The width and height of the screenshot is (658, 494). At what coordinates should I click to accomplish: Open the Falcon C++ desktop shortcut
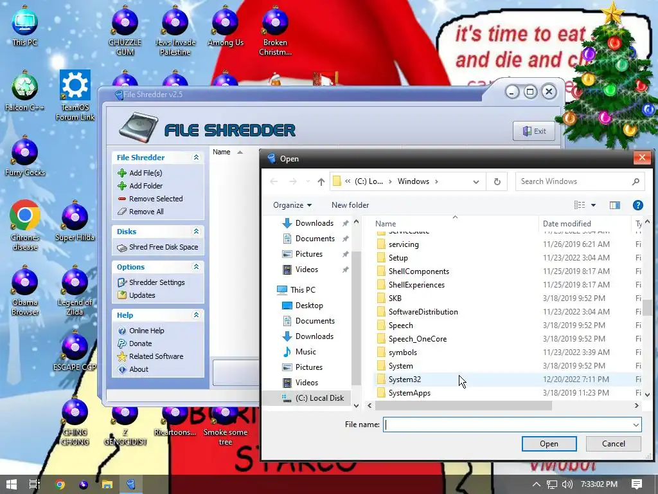point(25,91)
